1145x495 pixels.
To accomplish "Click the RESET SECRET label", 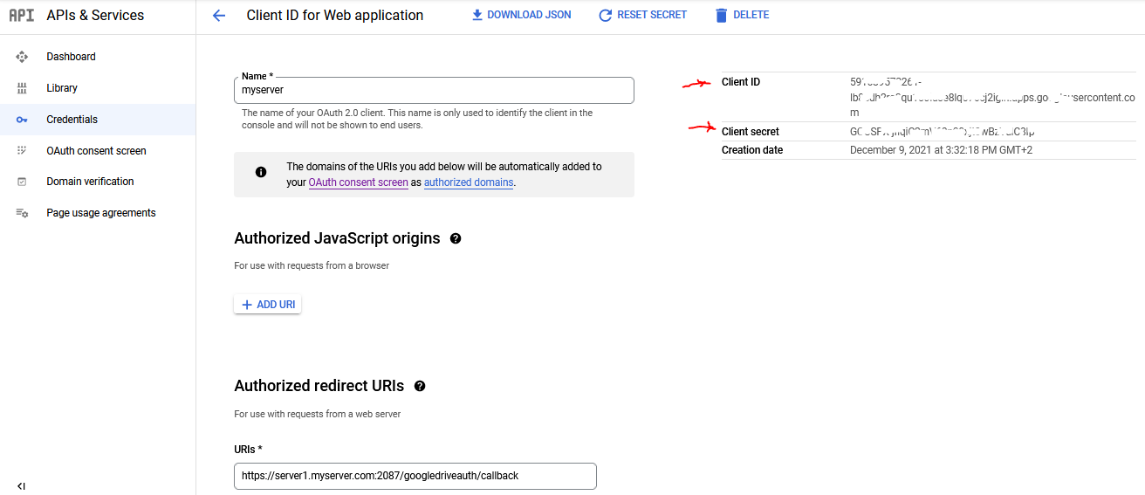I will click(652, 15).
